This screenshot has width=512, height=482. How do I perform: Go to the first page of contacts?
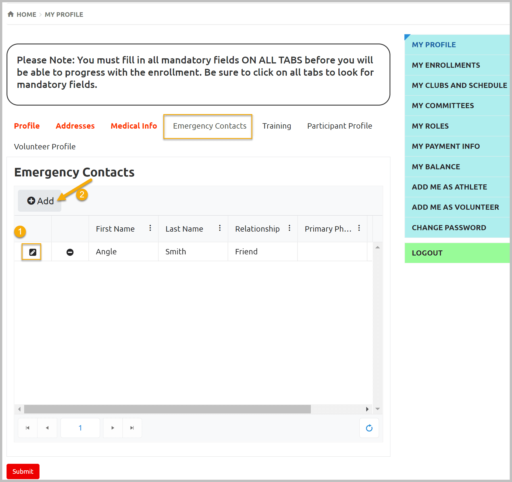[x=28, y=428]
